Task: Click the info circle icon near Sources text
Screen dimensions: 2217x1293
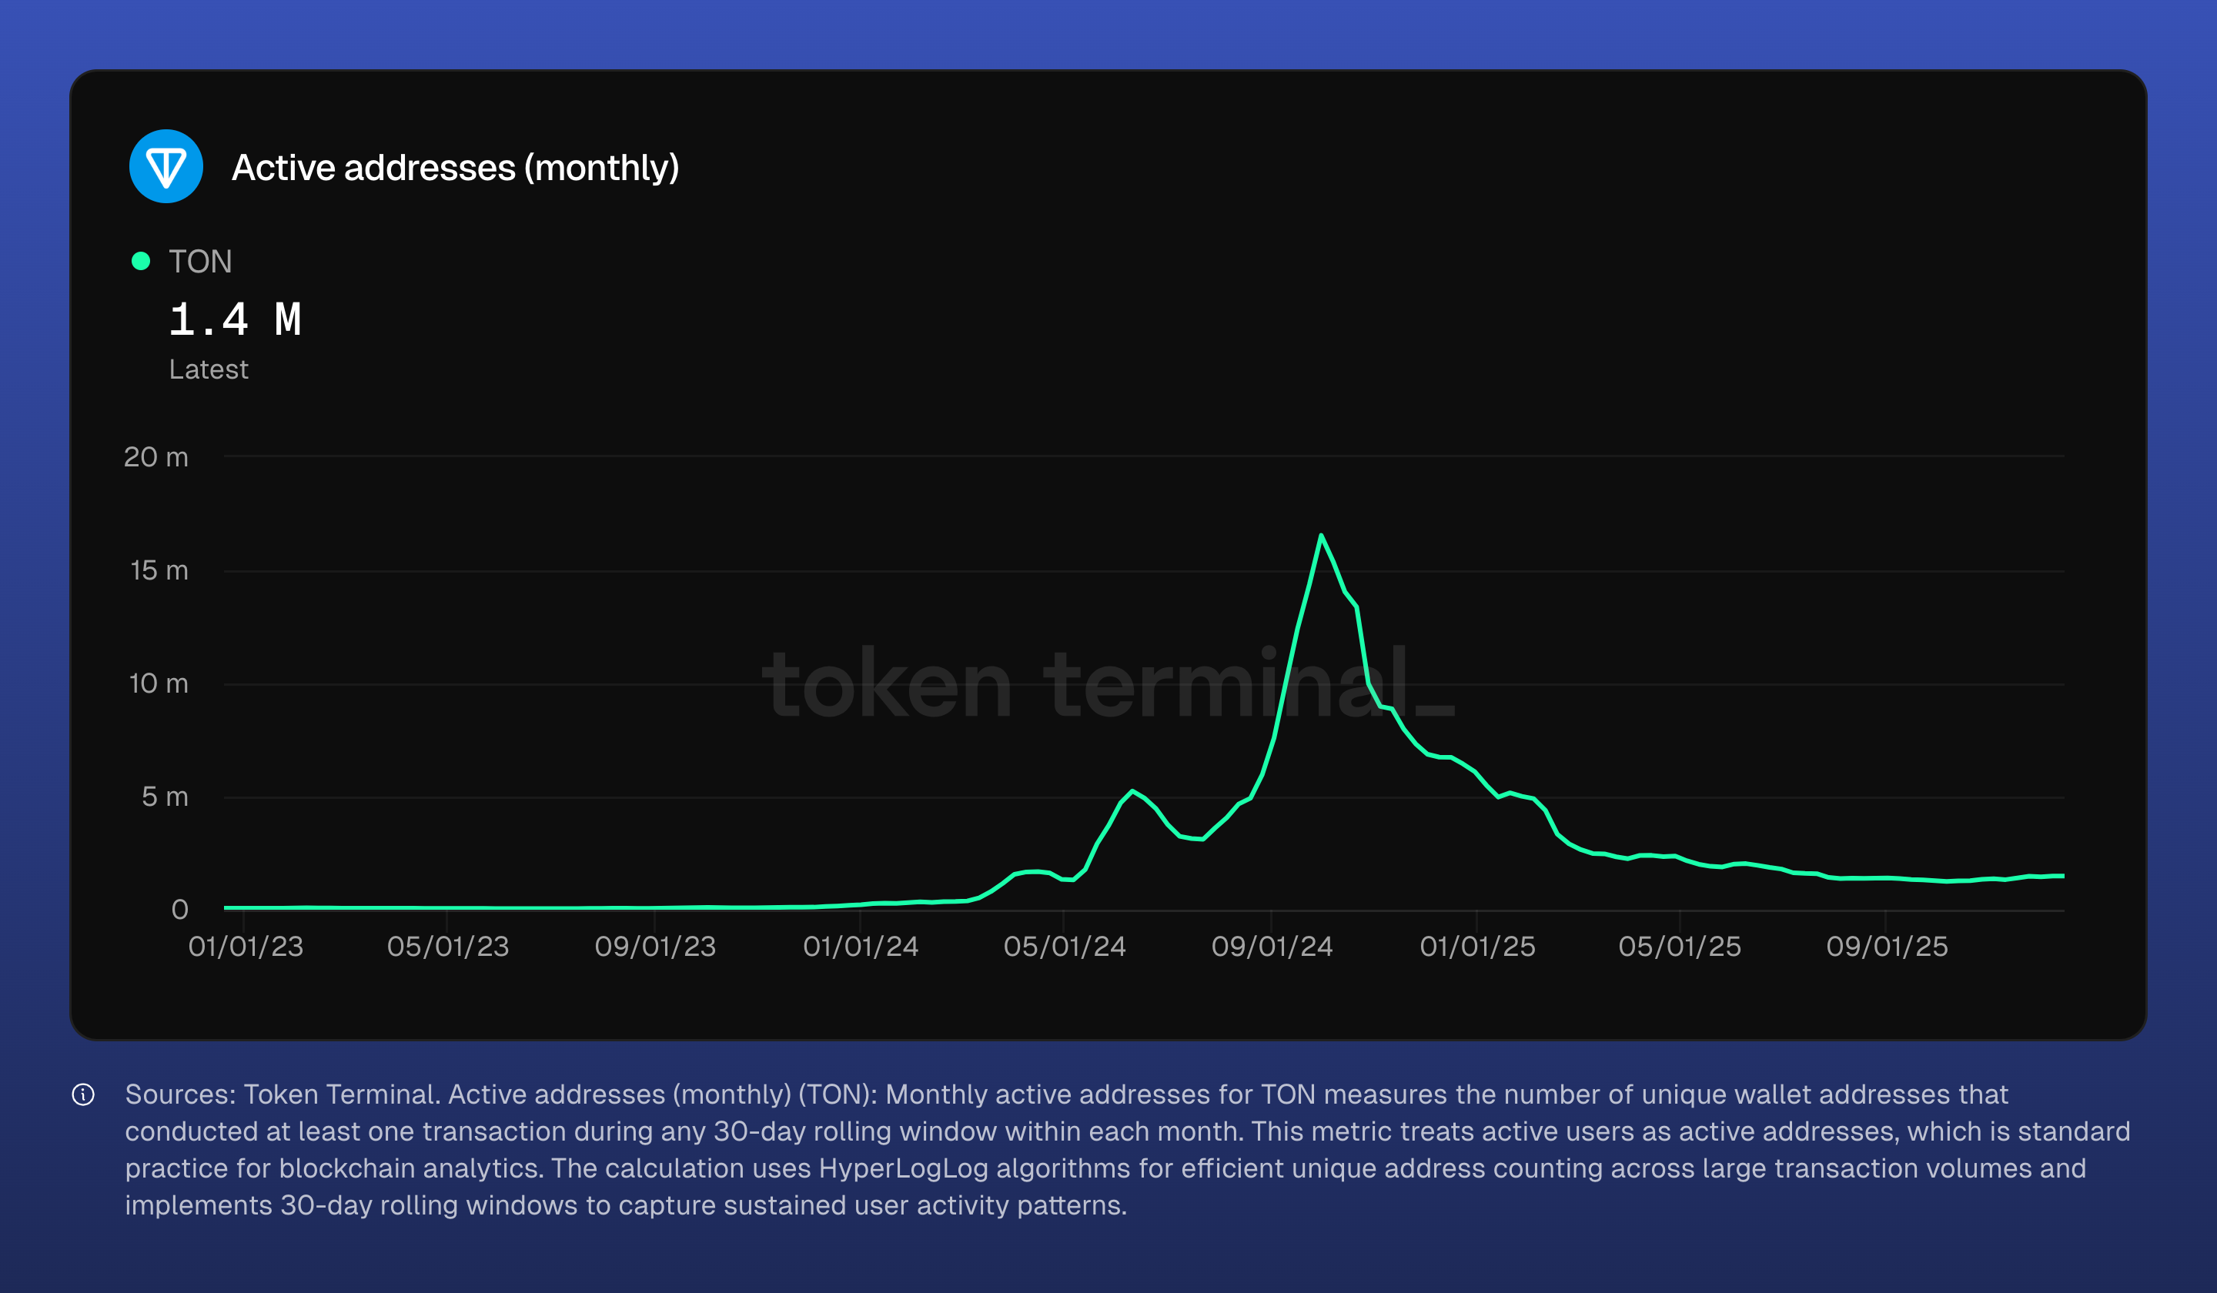Action: point(84,1095)
